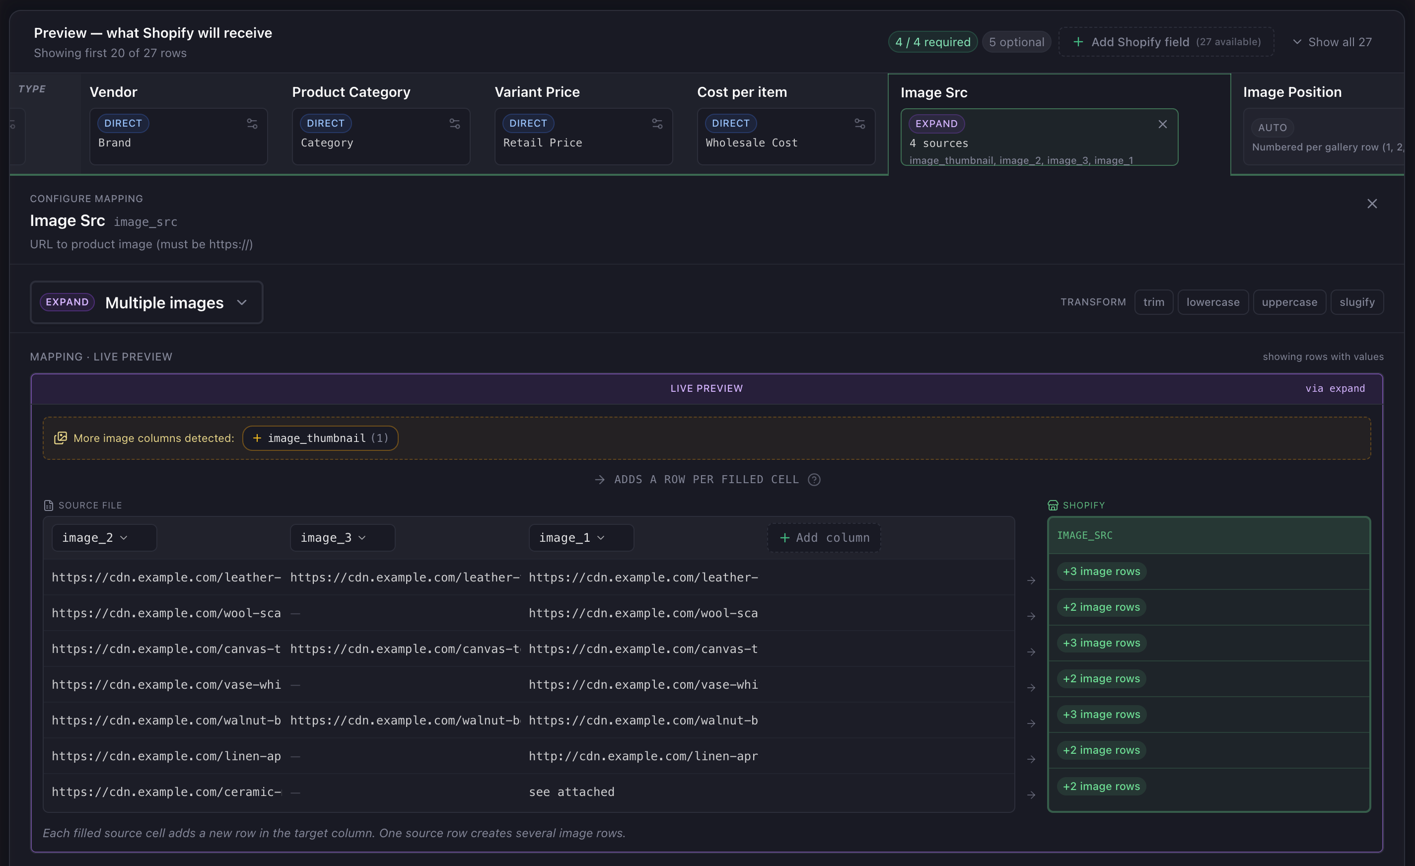Click arrow icon next to canvas-t row
The image size is (1415, 866).
click(1031, 652)
